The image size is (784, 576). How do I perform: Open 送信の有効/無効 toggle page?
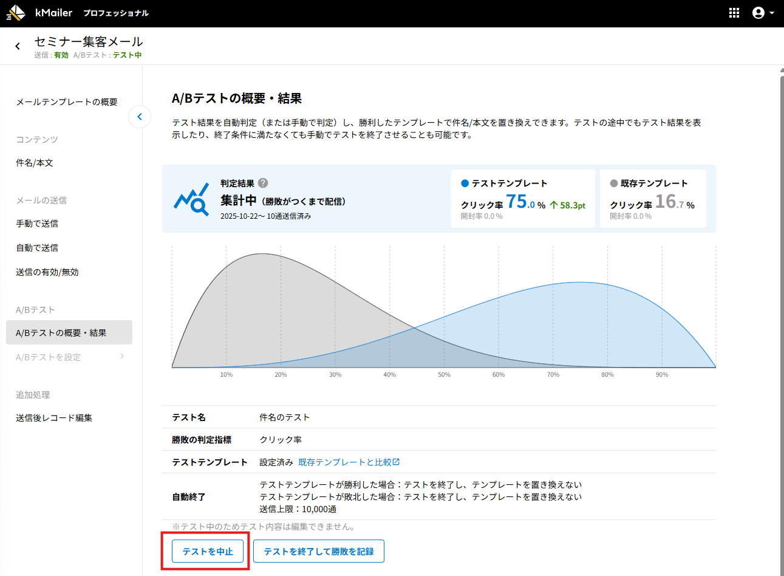[47, 272]
